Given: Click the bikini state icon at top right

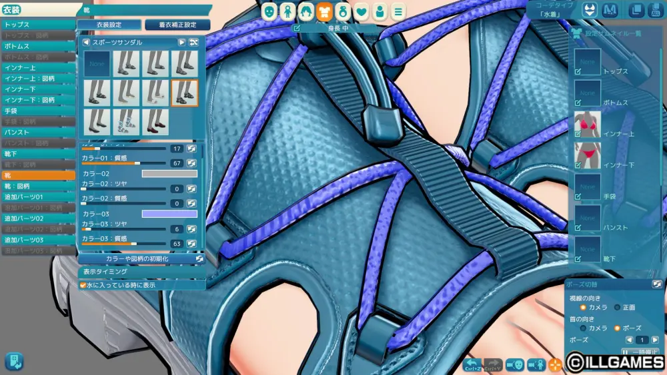Looking at the screenshot, I should click(590, 10).
